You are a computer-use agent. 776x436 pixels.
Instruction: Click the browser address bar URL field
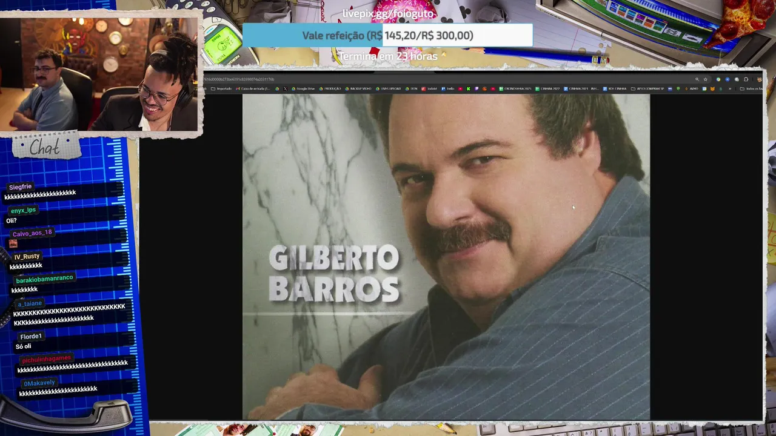click(x=449, y=79)
